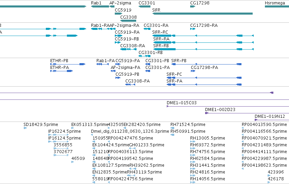This screenshot has width=289, height=184.
Task: Click the EK282420.5prime EST label
Action: pos(142,125)
